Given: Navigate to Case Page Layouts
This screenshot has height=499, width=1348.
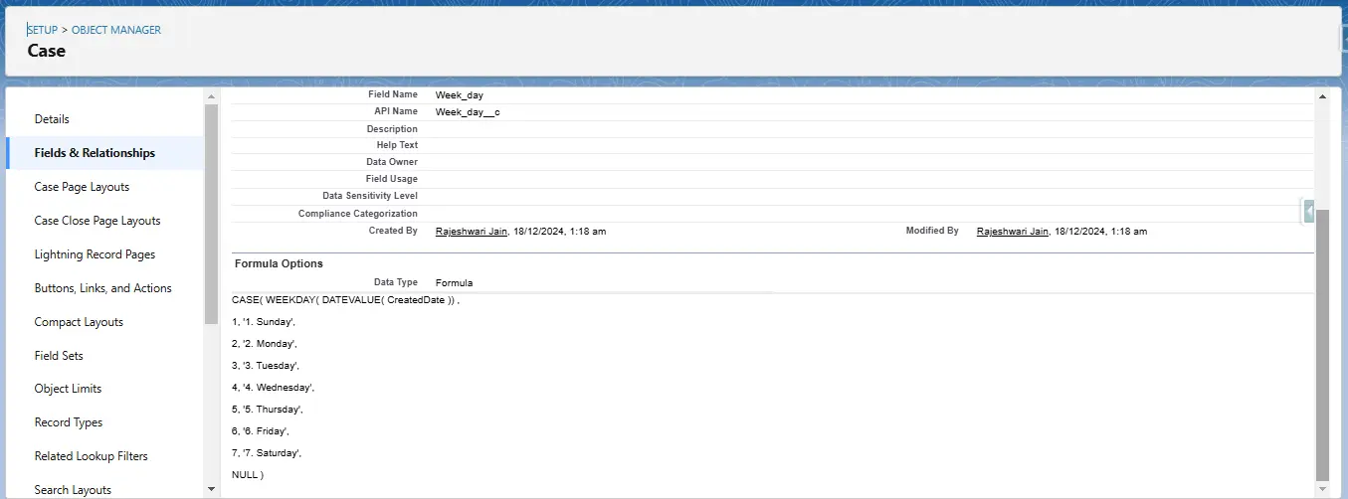Looking at the screenshot, I should coord(82,187).
